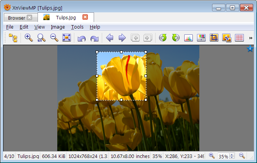Open the Help menu
Screen dimensions: 257x163
95,27
